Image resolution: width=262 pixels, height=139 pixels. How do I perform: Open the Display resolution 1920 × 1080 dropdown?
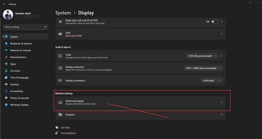(x=203, y=68)
